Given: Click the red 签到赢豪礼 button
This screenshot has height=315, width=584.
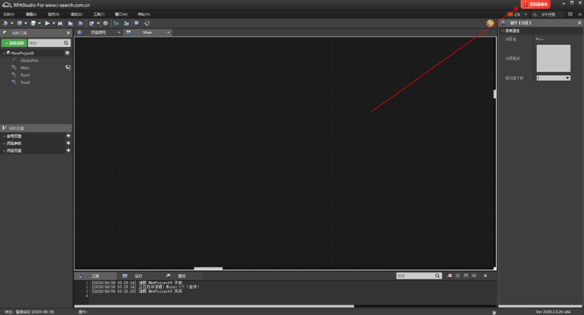Looking at the screenshot, I should tap(535, 4).
